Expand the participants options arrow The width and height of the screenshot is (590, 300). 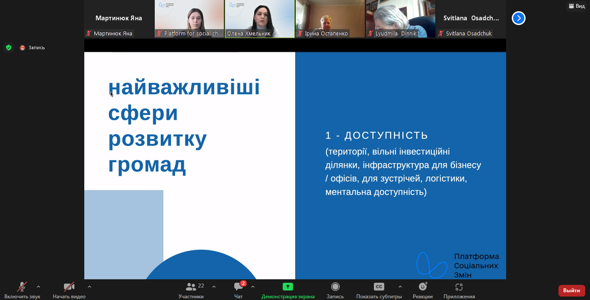point(214,287)
